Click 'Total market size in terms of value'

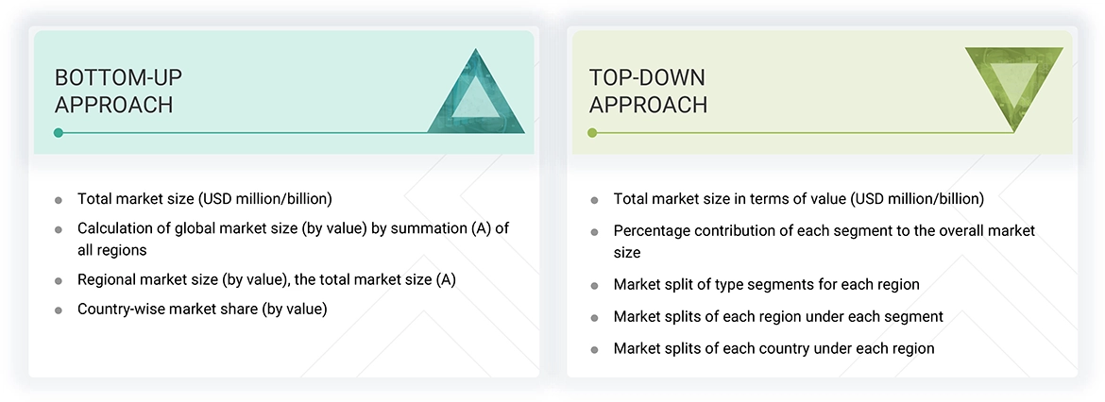(798, 199)
